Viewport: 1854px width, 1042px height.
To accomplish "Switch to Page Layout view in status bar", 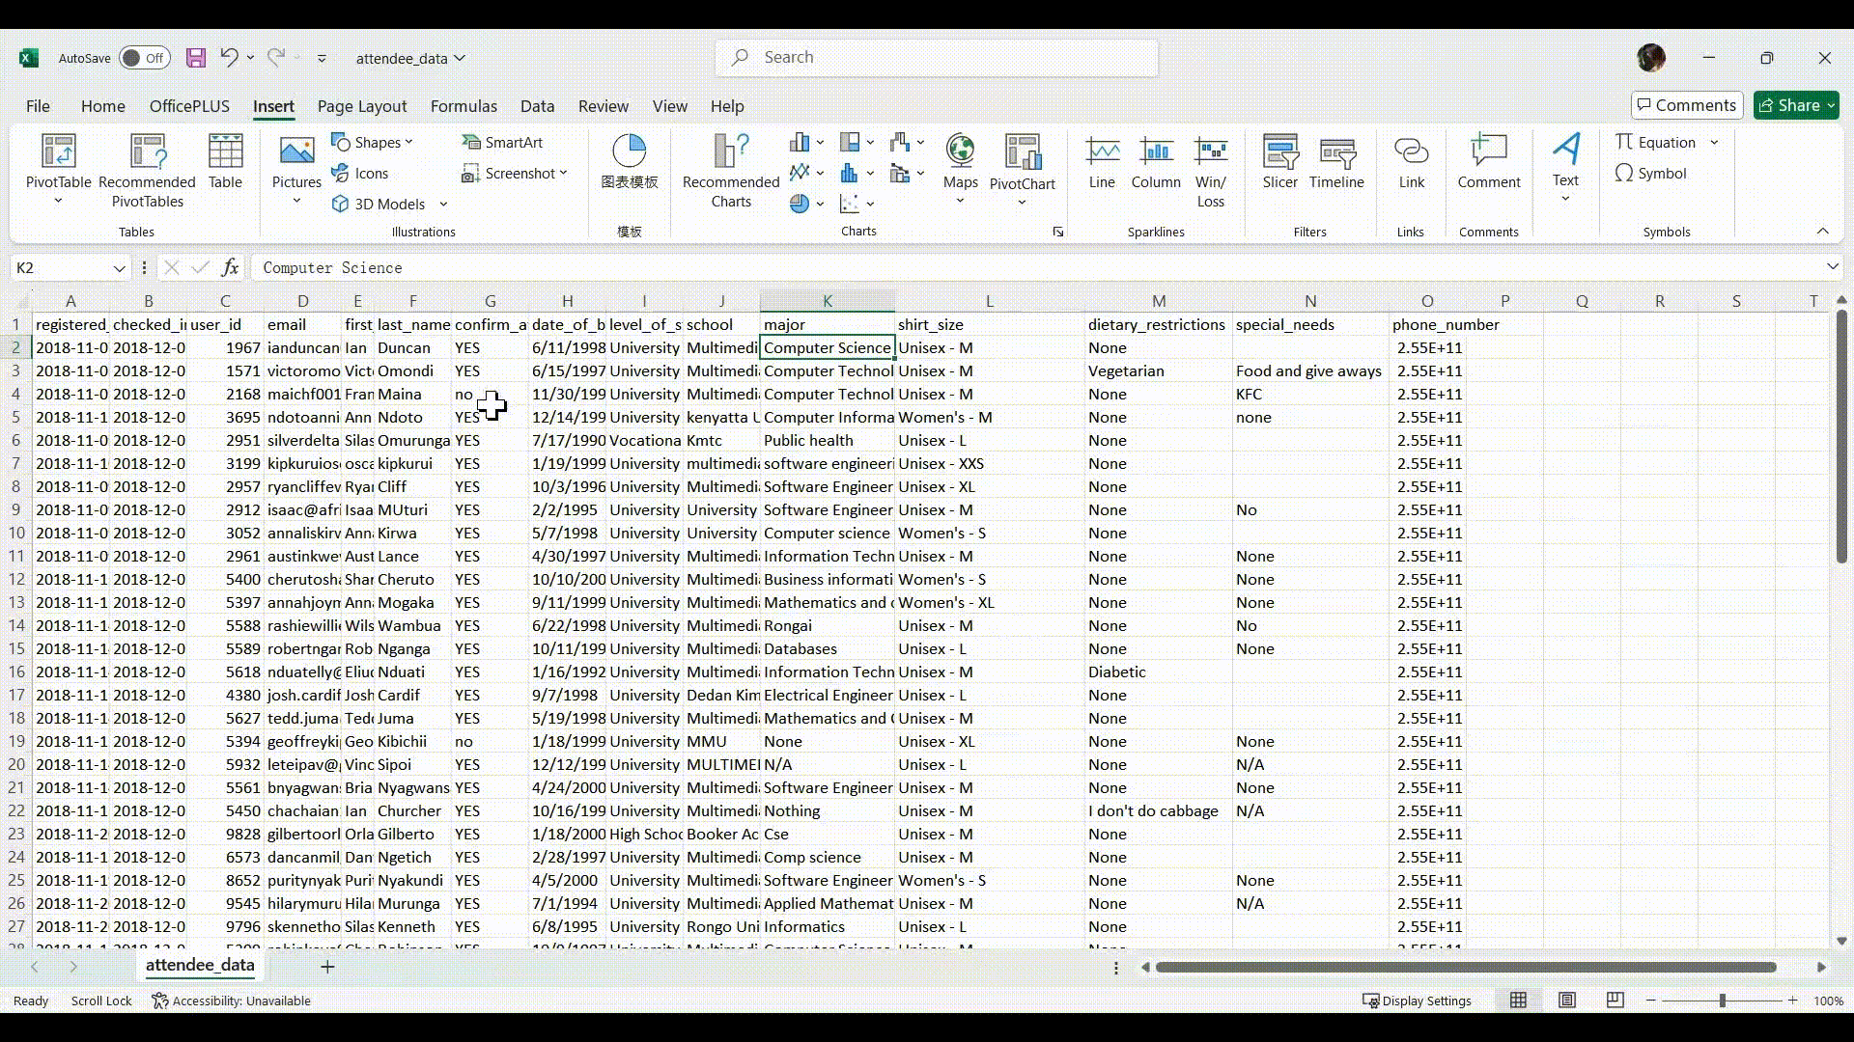I will (1566, 1001).
